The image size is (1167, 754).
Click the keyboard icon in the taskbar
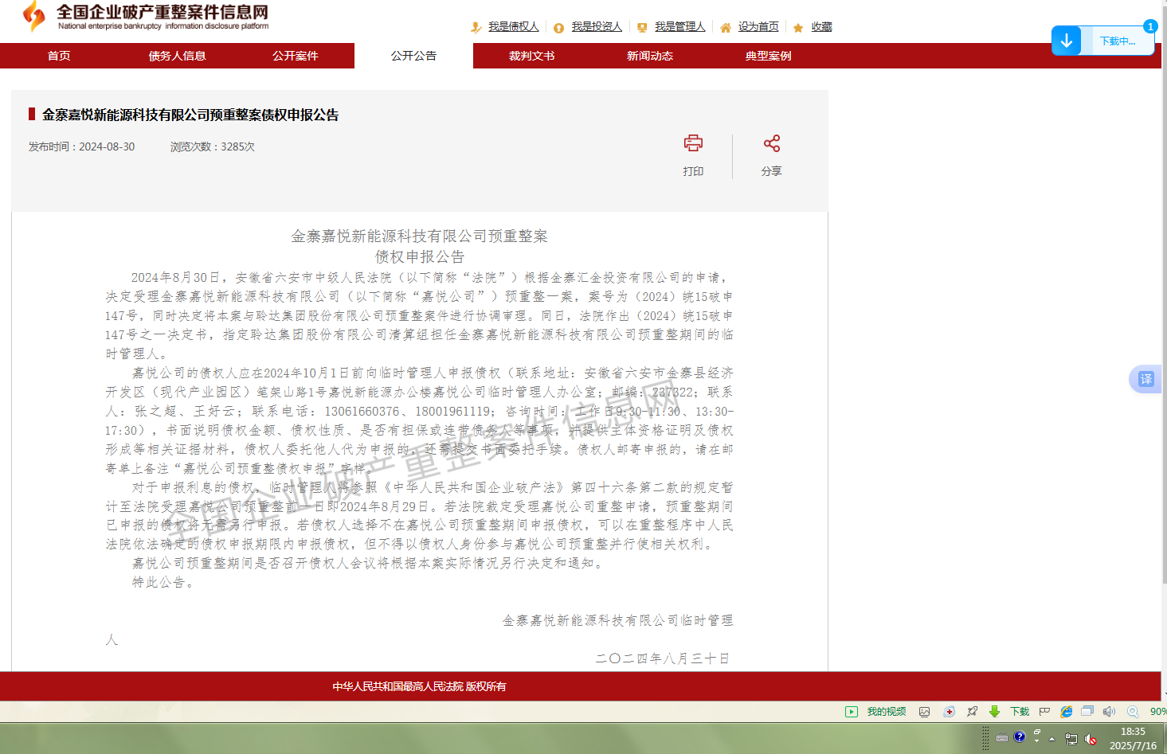(1002, 738)
